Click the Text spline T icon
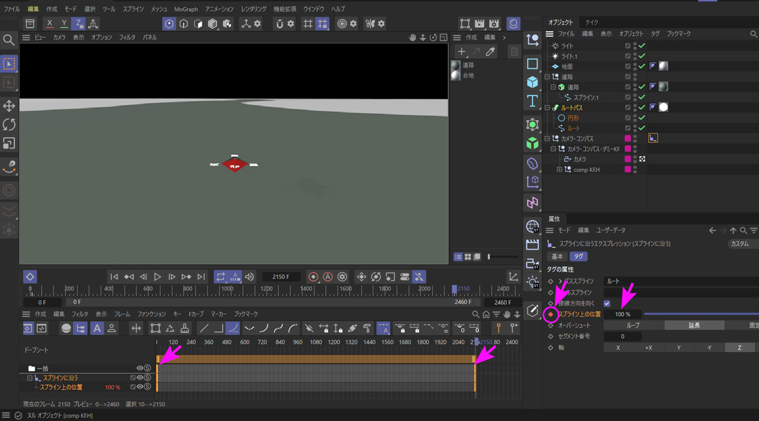This screenshot has width=759, height=421. [533, 101]
